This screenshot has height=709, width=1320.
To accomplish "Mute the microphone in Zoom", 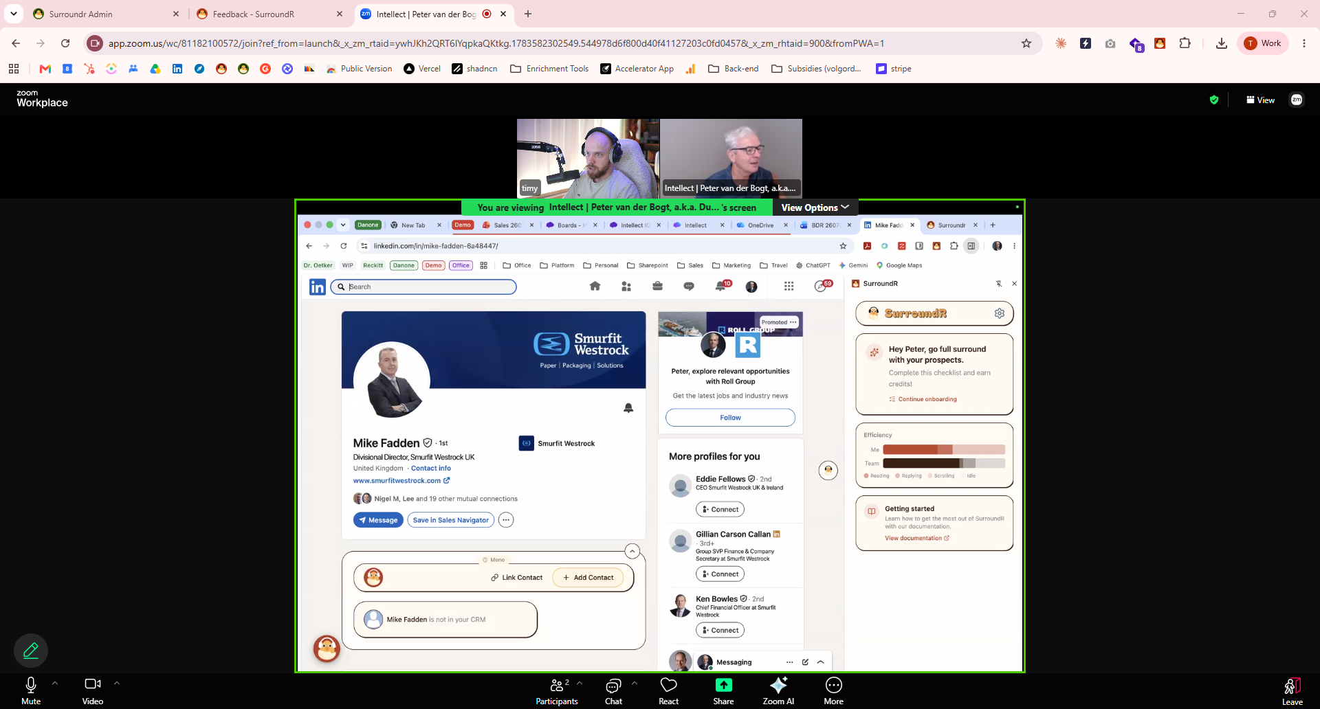I will point(31,690).
